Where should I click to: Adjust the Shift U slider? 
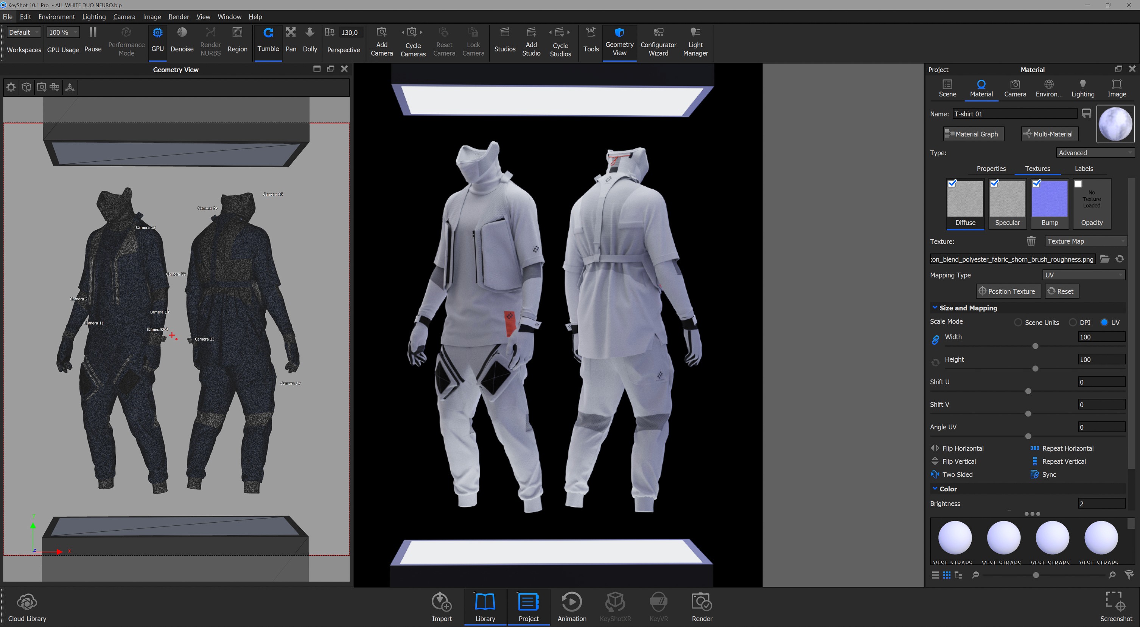1028,391
